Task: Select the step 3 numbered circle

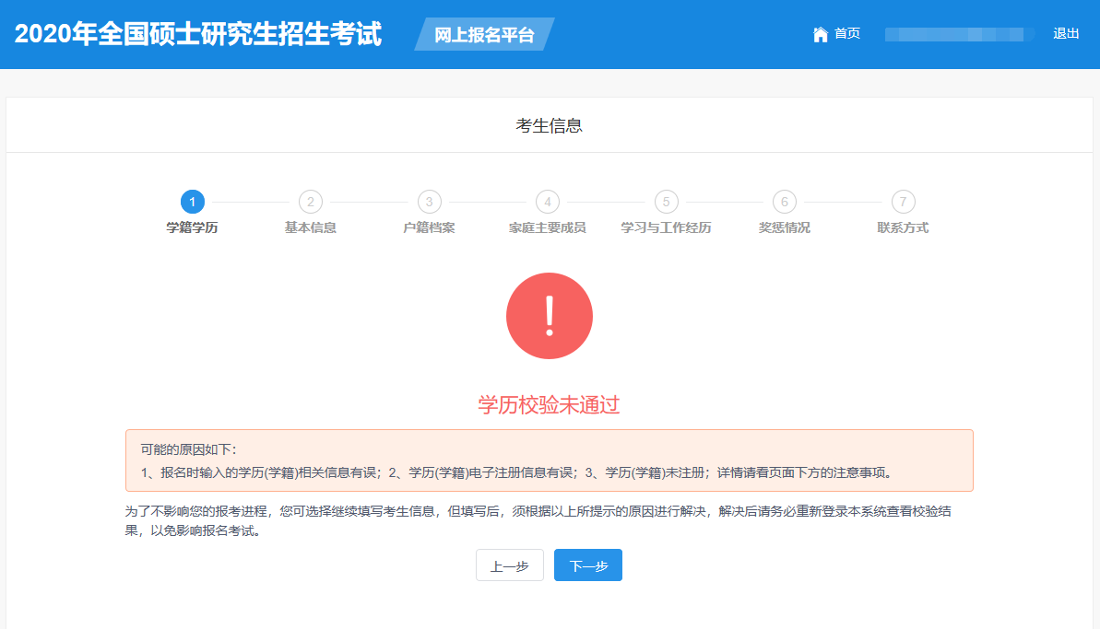Action: point(429,202)
